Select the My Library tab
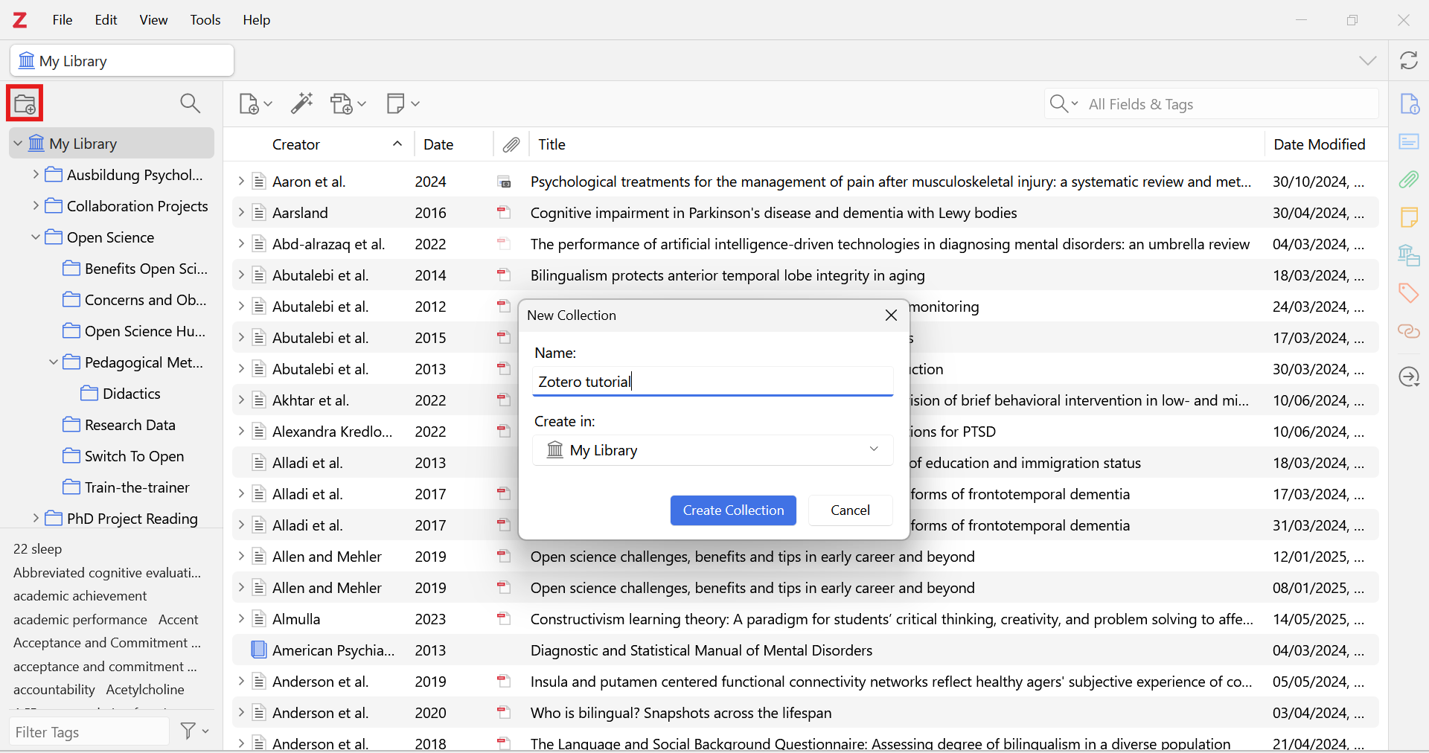The image size is (1429, 753). pos(122,61)
